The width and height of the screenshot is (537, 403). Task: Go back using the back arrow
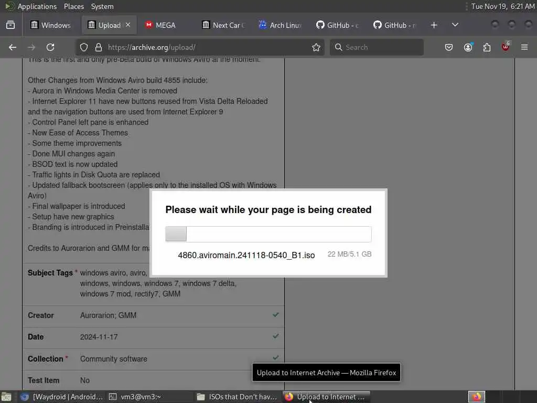coord(13,47)
